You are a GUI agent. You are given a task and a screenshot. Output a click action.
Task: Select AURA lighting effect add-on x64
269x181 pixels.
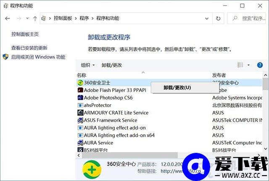(119, 135)
